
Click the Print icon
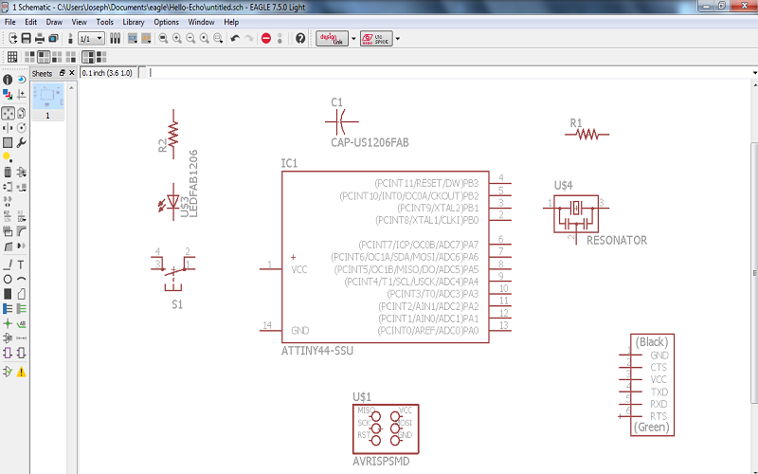pos(40,38)
